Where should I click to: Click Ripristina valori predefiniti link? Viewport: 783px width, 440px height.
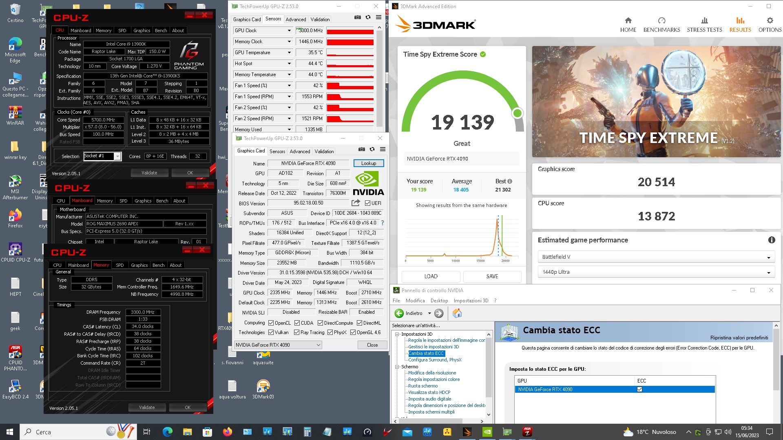[739, 338]
